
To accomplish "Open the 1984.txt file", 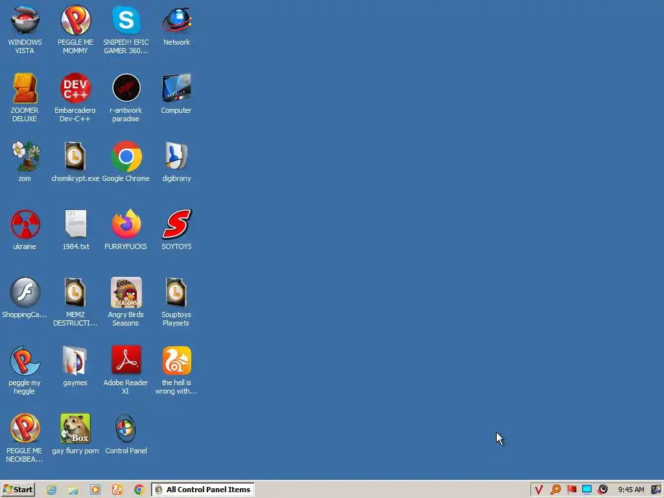I will coord(76,230).
